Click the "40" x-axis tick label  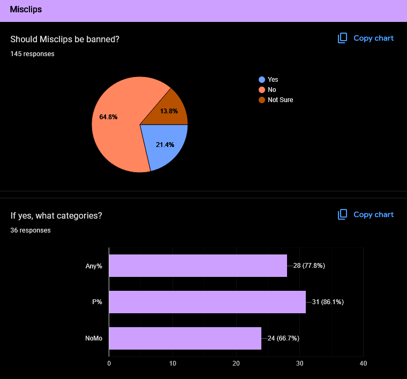point(363,363)
